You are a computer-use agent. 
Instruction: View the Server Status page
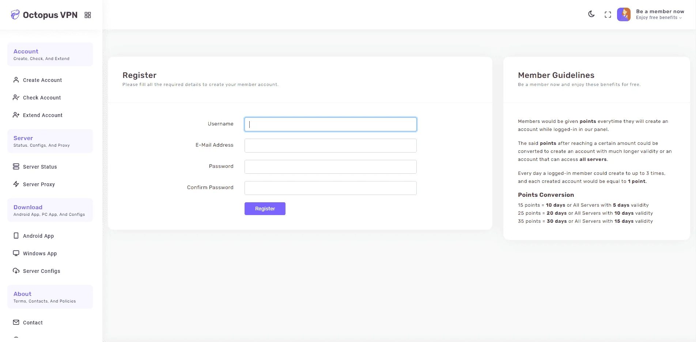(40, 167)
